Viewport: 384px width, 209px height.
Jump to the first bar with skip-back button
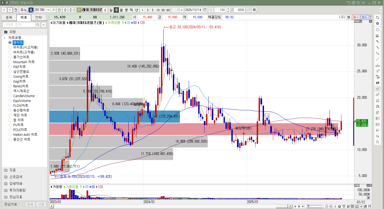tap(295, 206)
